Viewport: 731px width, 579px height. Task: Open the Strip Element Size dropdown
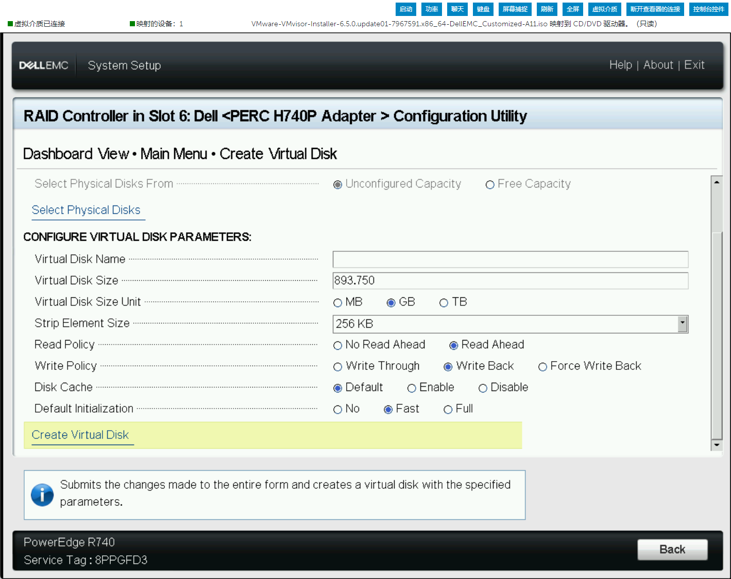point(511,324)
